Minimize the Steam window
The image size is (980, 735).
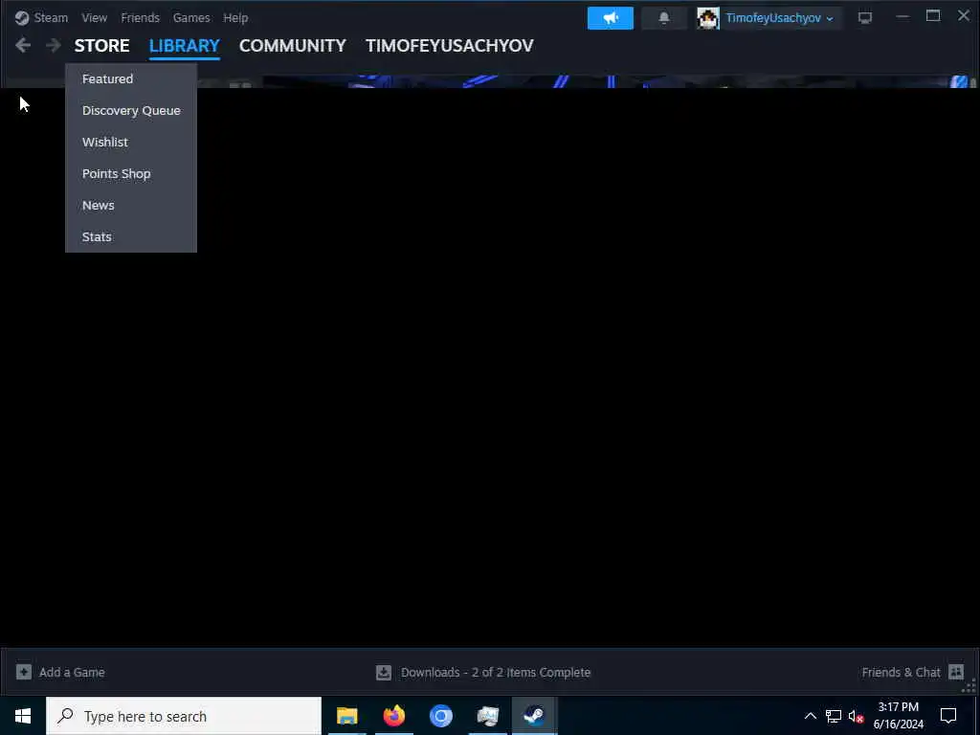(x=902, y=17)
